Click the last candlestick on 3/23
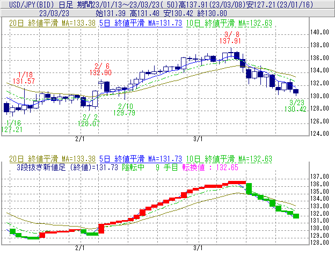This screenshot has height=255, width=335. (296, 91)
